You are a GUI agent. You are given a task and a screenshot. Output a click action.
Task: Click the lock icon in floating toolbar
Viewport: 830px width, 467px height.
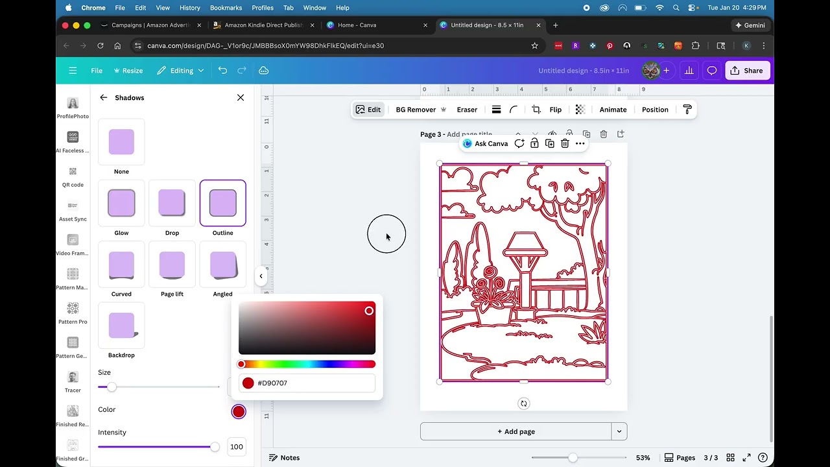(x=534, y=143)
